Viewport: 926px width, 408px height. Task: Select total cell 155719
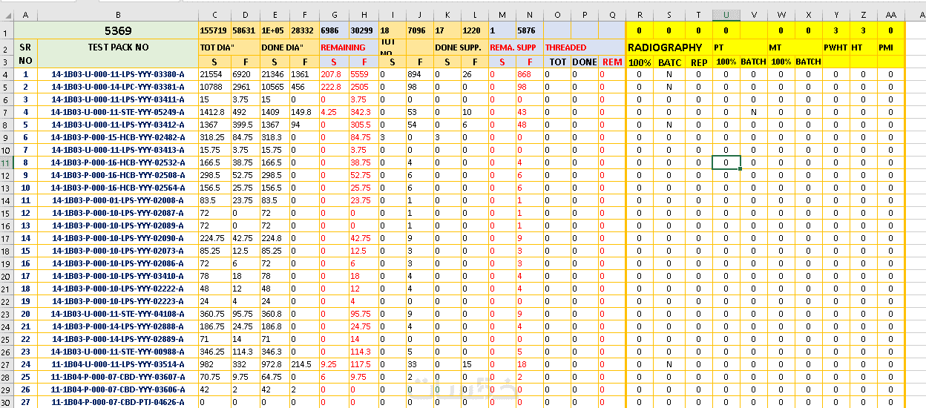pyautogui.click(x=214, y=30)
